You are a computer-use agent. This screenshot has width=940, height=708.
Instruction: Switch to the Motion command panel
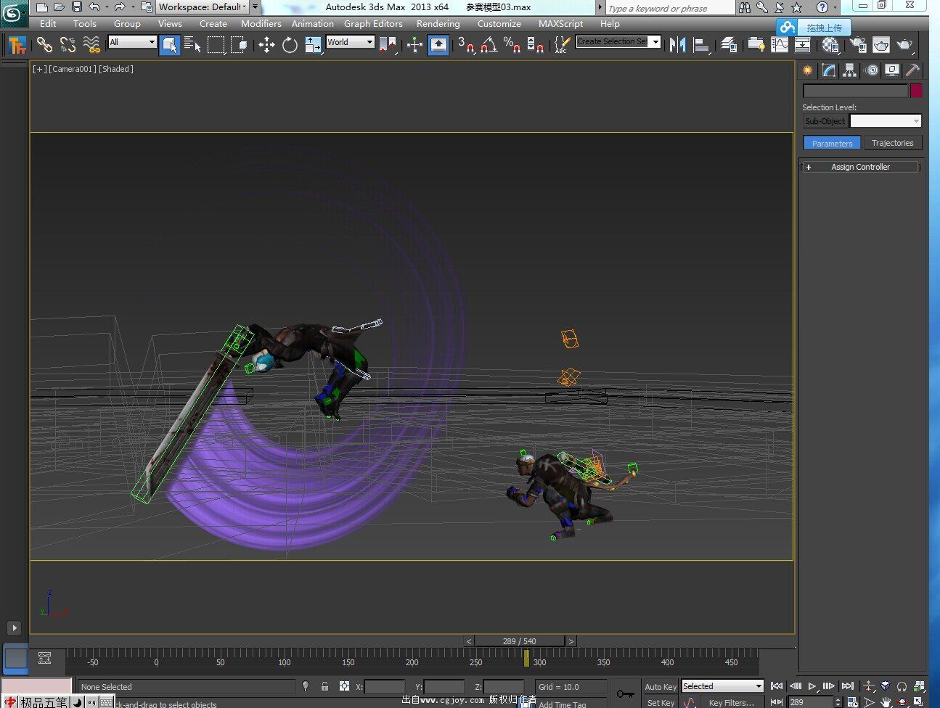coord(871,70)
